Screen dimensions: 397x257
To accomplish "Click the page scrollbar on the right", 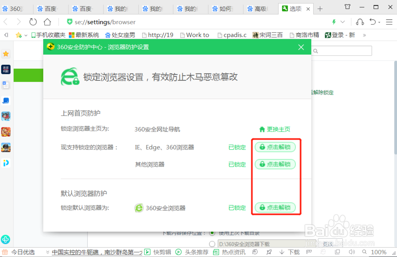I will tap(395, 108).
